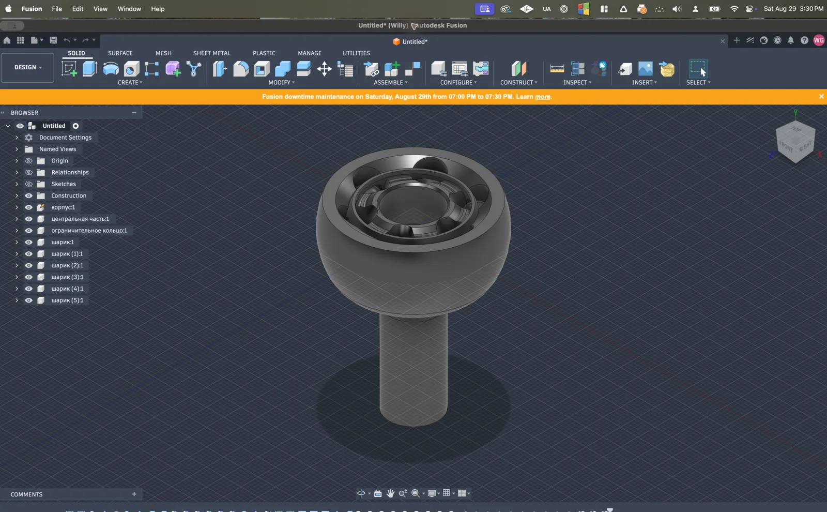This screenshot has height=512, width=827.
Task: Click the Extrude tool icon
Action: click(x=90, y=69)
